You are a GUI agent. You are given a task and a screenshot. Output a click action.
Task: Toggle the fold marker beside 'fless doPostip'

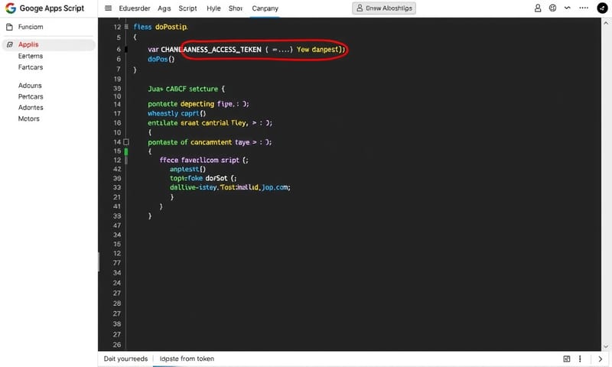126,27
